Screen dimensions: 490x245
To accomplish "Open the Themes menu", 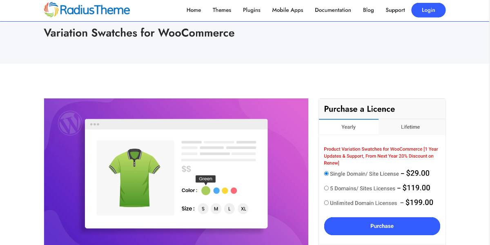I will pos(222,10).
